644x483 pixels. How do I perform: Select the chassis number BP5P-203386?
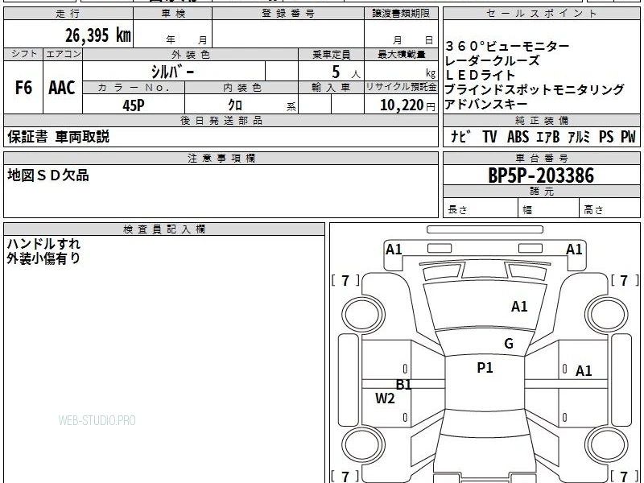click(541, 175)
